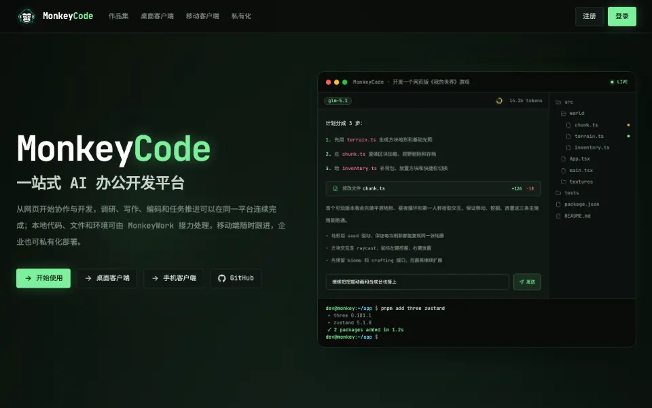Click the "pnpm add three zustand" terminal command
Image resolution: width=652 pixels, height=408 pixels.
tap(413, 309)
